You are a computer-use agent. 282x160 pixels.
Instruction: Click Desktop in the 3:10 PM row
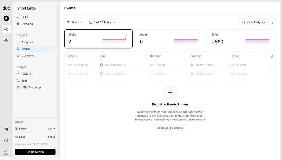pyautogui.click(x=241, y=65)
